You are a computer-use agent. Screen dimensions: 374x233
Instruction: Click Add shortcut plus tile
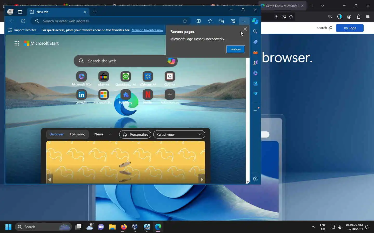tap(170, 95)
